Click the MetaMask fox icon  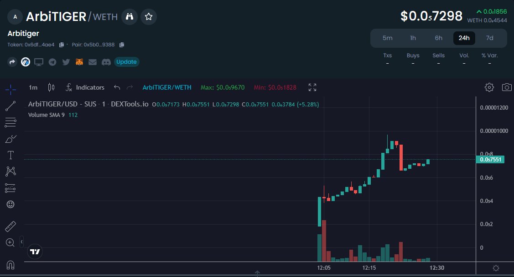click(79, 62)
